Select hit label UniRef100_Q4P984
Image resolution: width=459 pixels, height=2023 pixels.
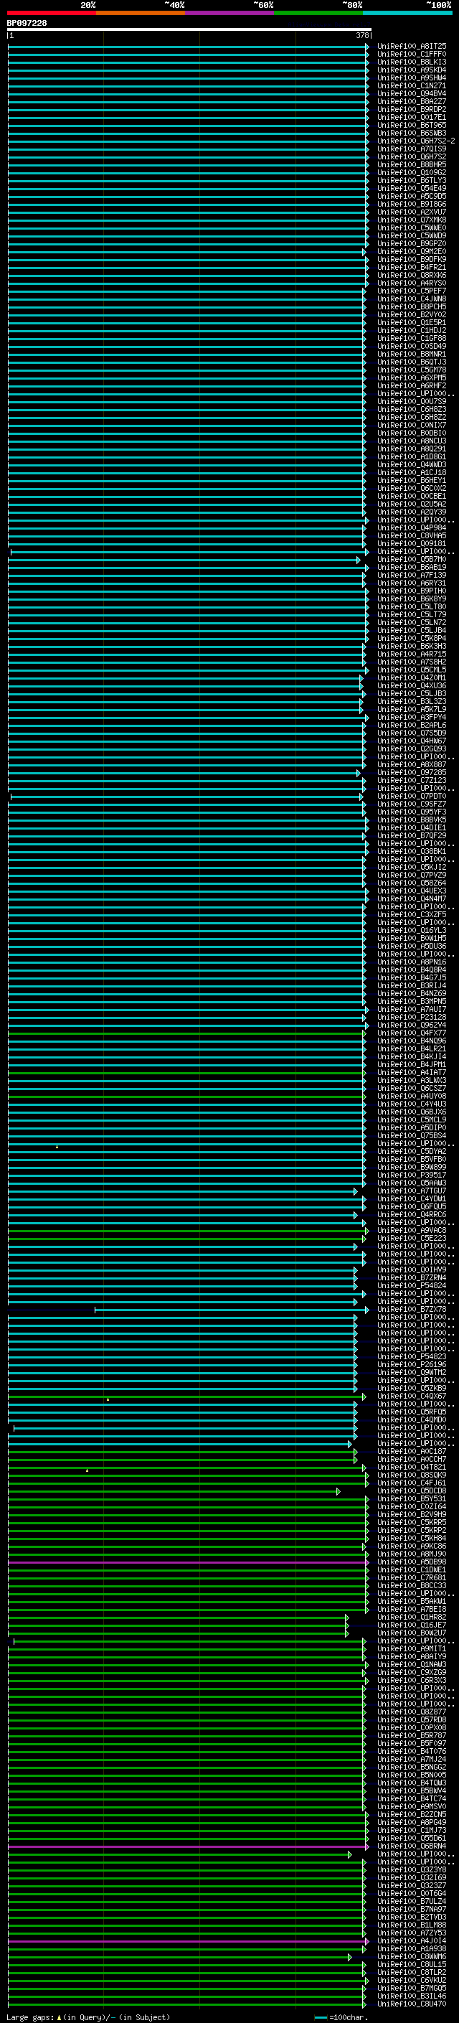click(412, 527)
